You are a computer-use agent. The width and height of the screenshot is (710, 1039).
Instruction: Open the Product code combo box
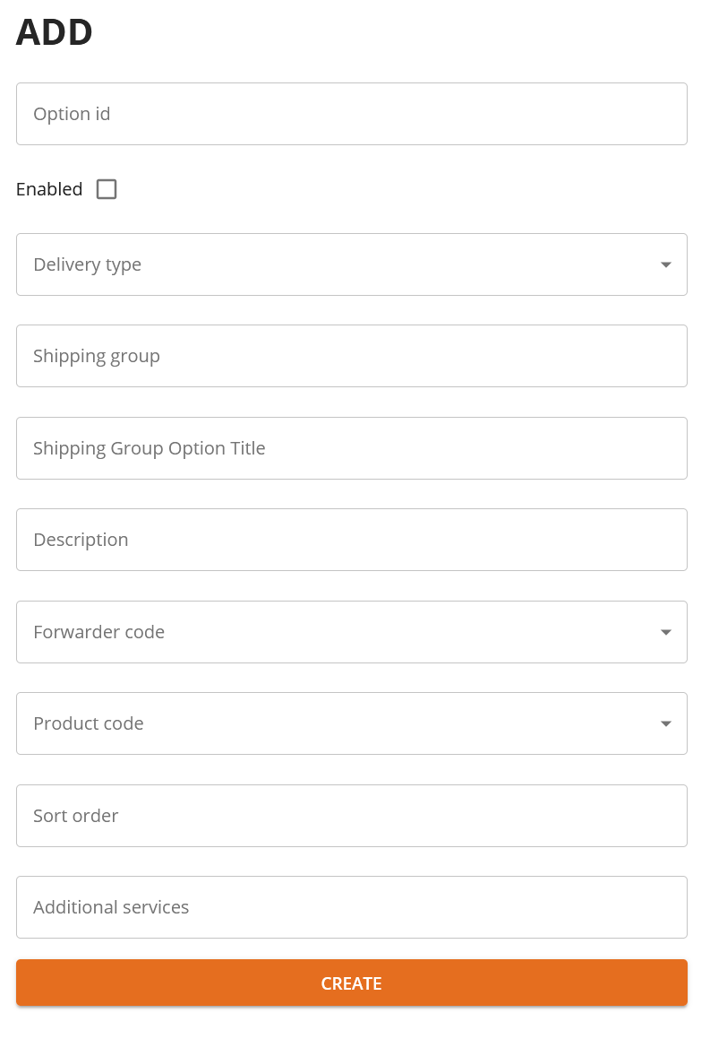[x=340, y=723]
